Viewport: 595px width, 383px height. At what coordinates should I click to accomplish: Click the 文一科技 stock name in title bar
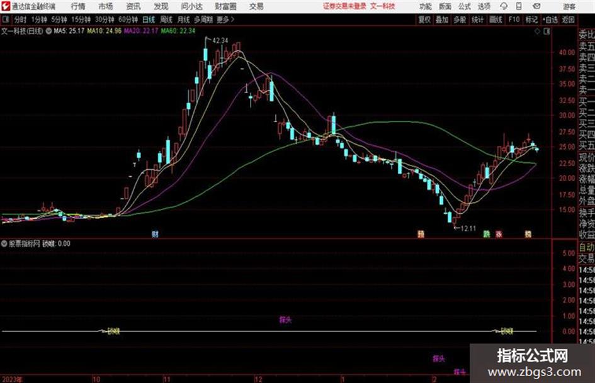[x=383, y=6]
